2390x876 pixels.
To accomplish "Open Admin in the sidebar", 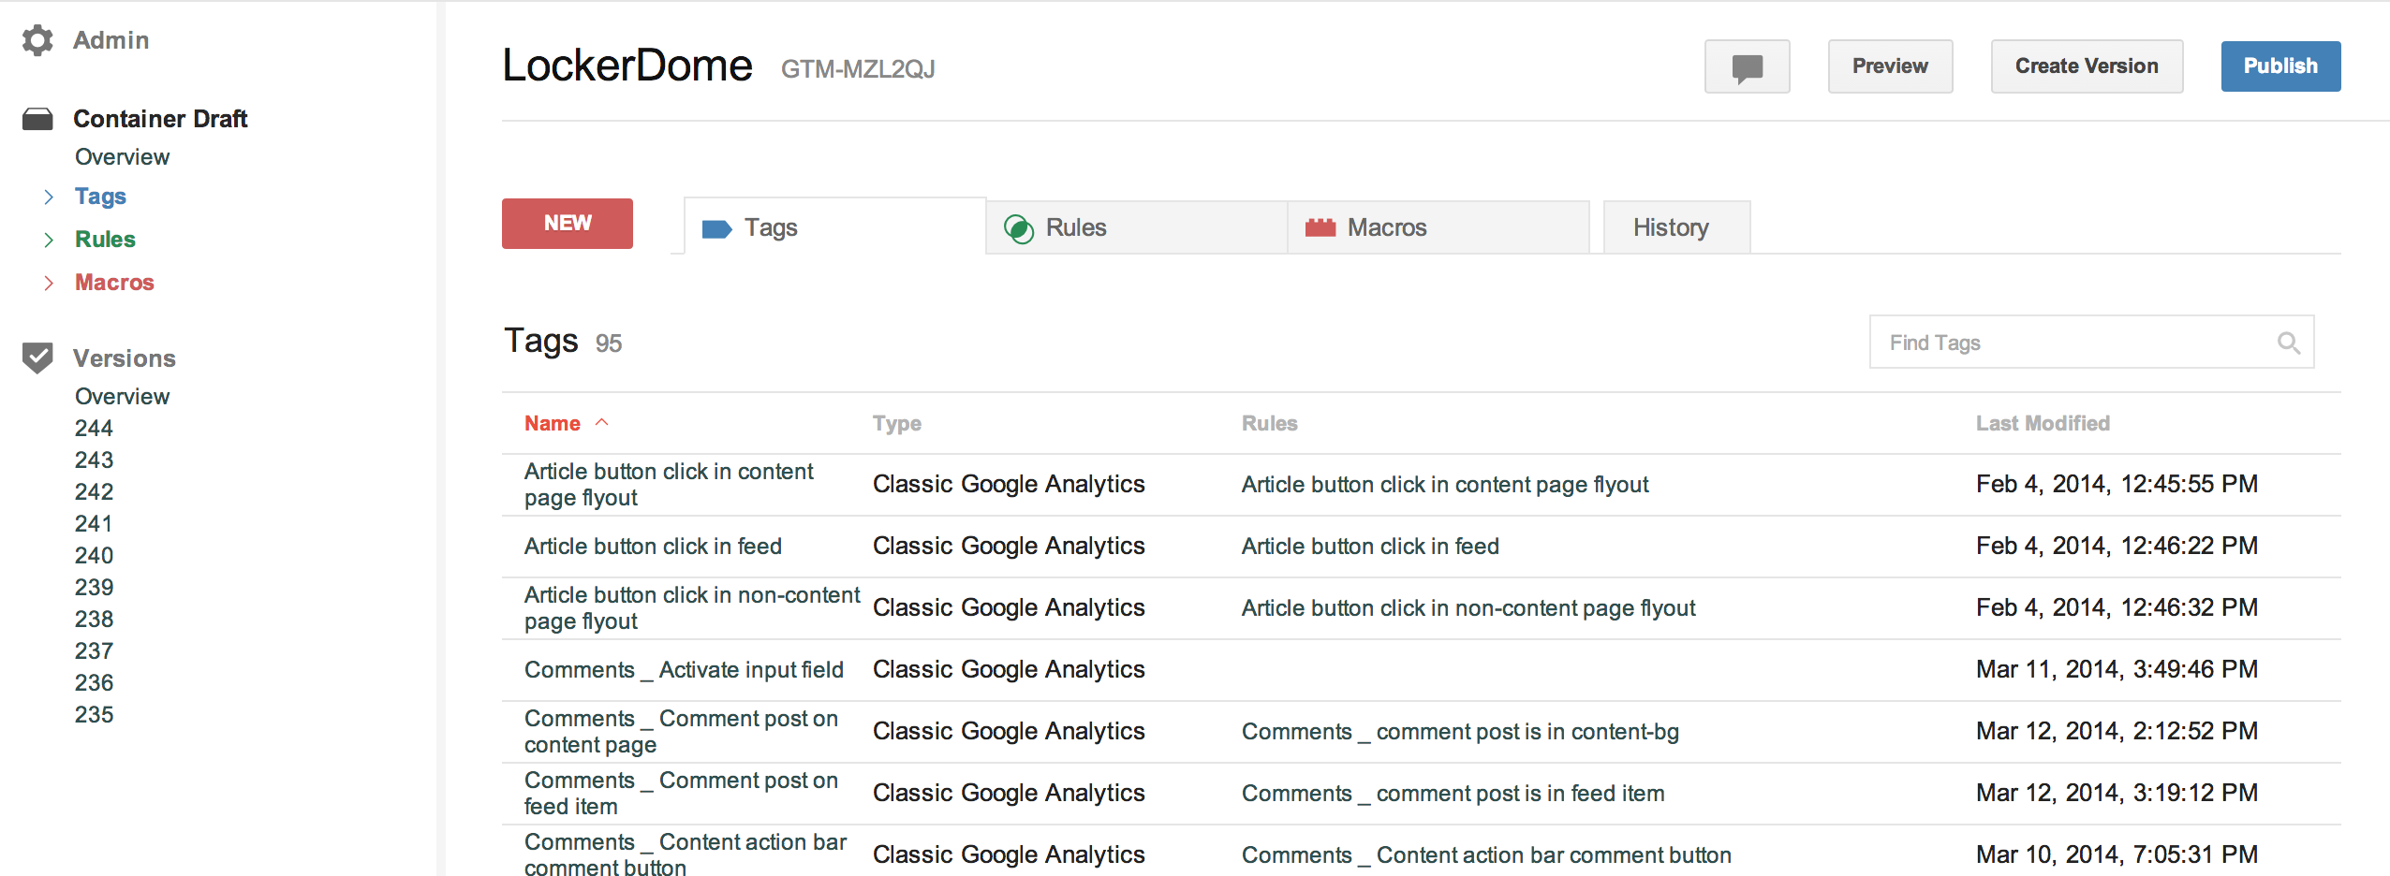I will [x=111, y=40].
